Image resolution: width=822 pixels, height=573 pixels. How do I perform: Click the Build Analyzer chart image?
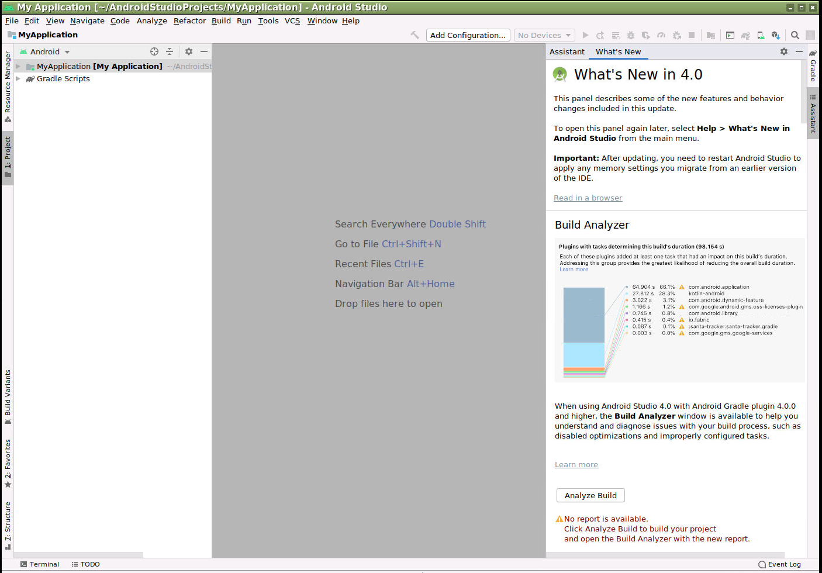pyautogui.click(x=679, y=310)
